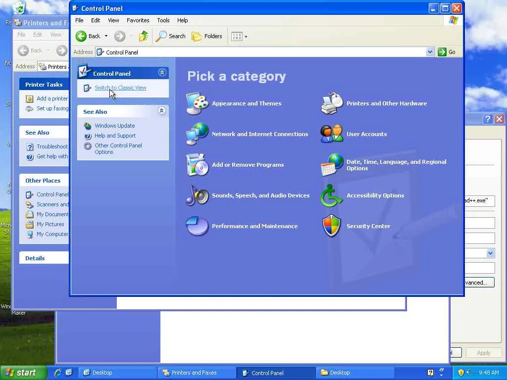
Task: Open the Back history dropdown arrow
Action: 106,36
